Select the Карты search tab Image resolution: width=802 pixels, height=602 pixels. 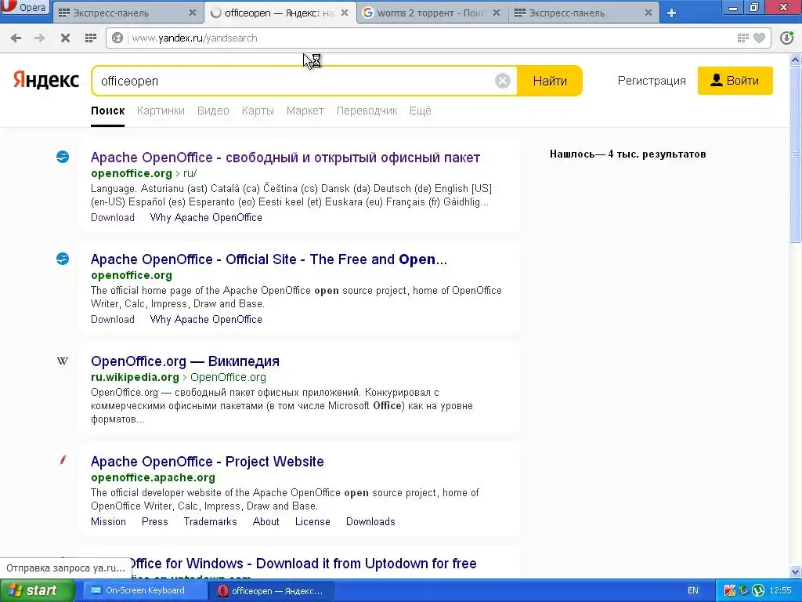click(258, 111)
